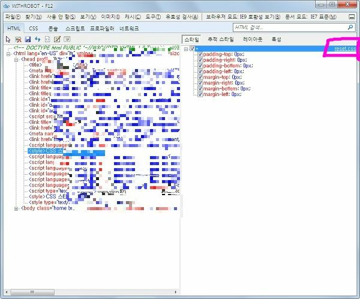360x299 pixels.
Task: Switch to the 프로파일러 tab
Action: [x=102, y=28]
